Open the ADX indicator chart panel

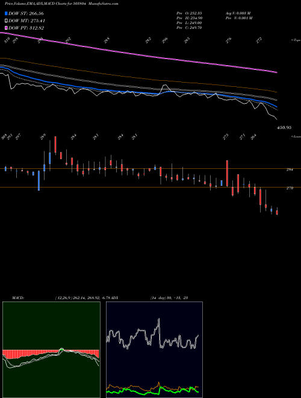pyautogui.click(x=154, y=350)
